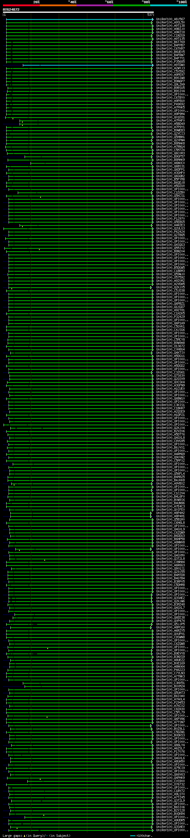Select hit UniRef100_A5BD49
This screenshot has height=838, width=190.
pyautogui.click(x=170, y=124)
